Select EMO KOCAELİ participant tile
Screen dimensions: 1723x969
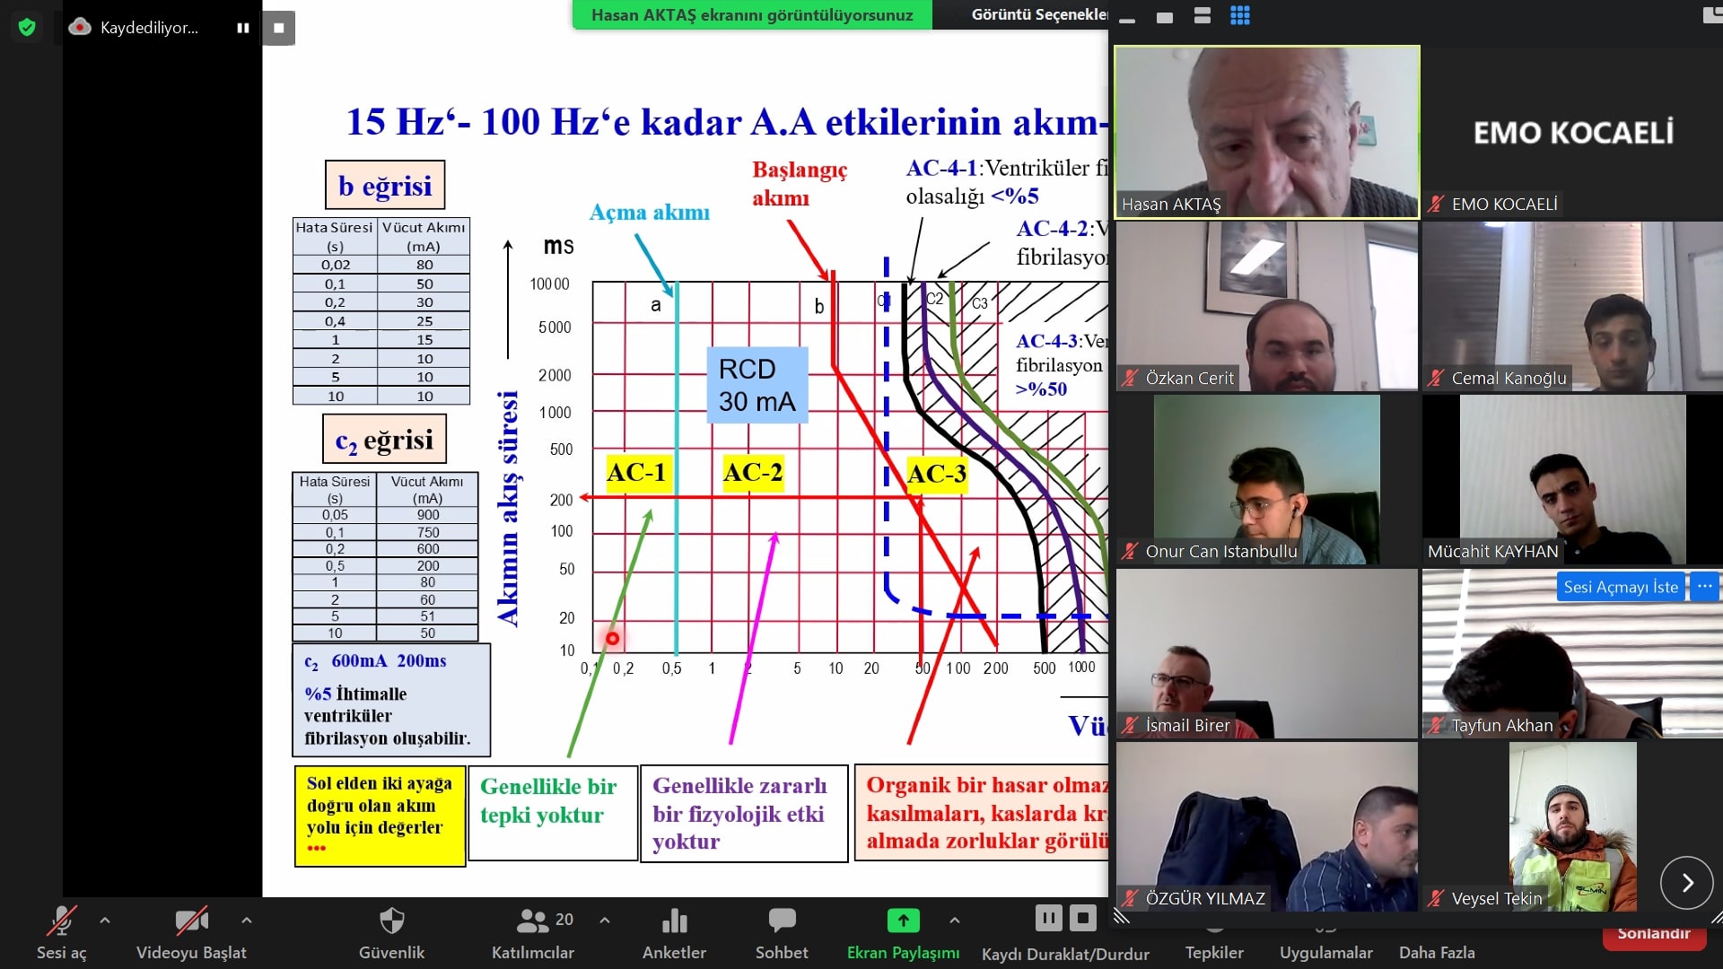click(x=1573, y=132)
